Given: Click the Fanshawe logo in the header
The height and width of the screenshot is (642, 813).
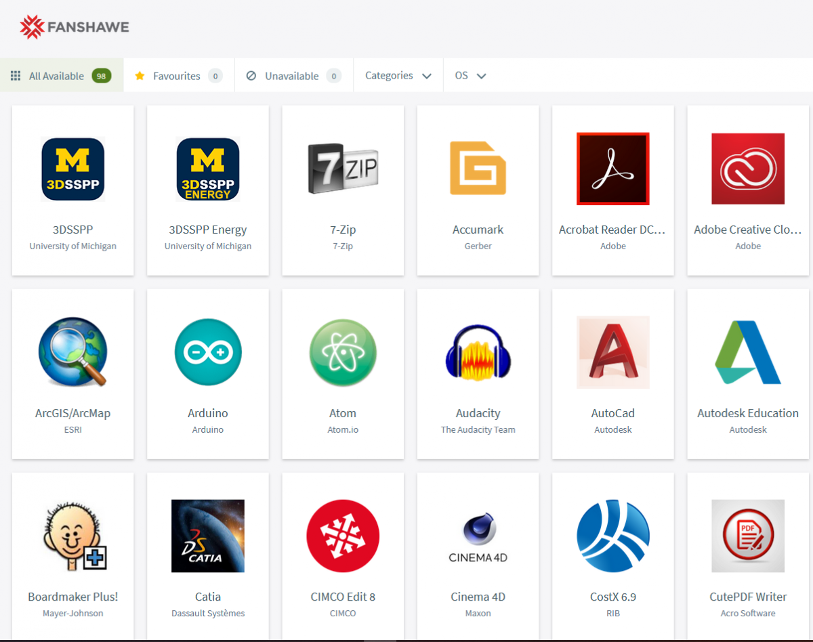Looking at the screenshot, I should (74, 27).
